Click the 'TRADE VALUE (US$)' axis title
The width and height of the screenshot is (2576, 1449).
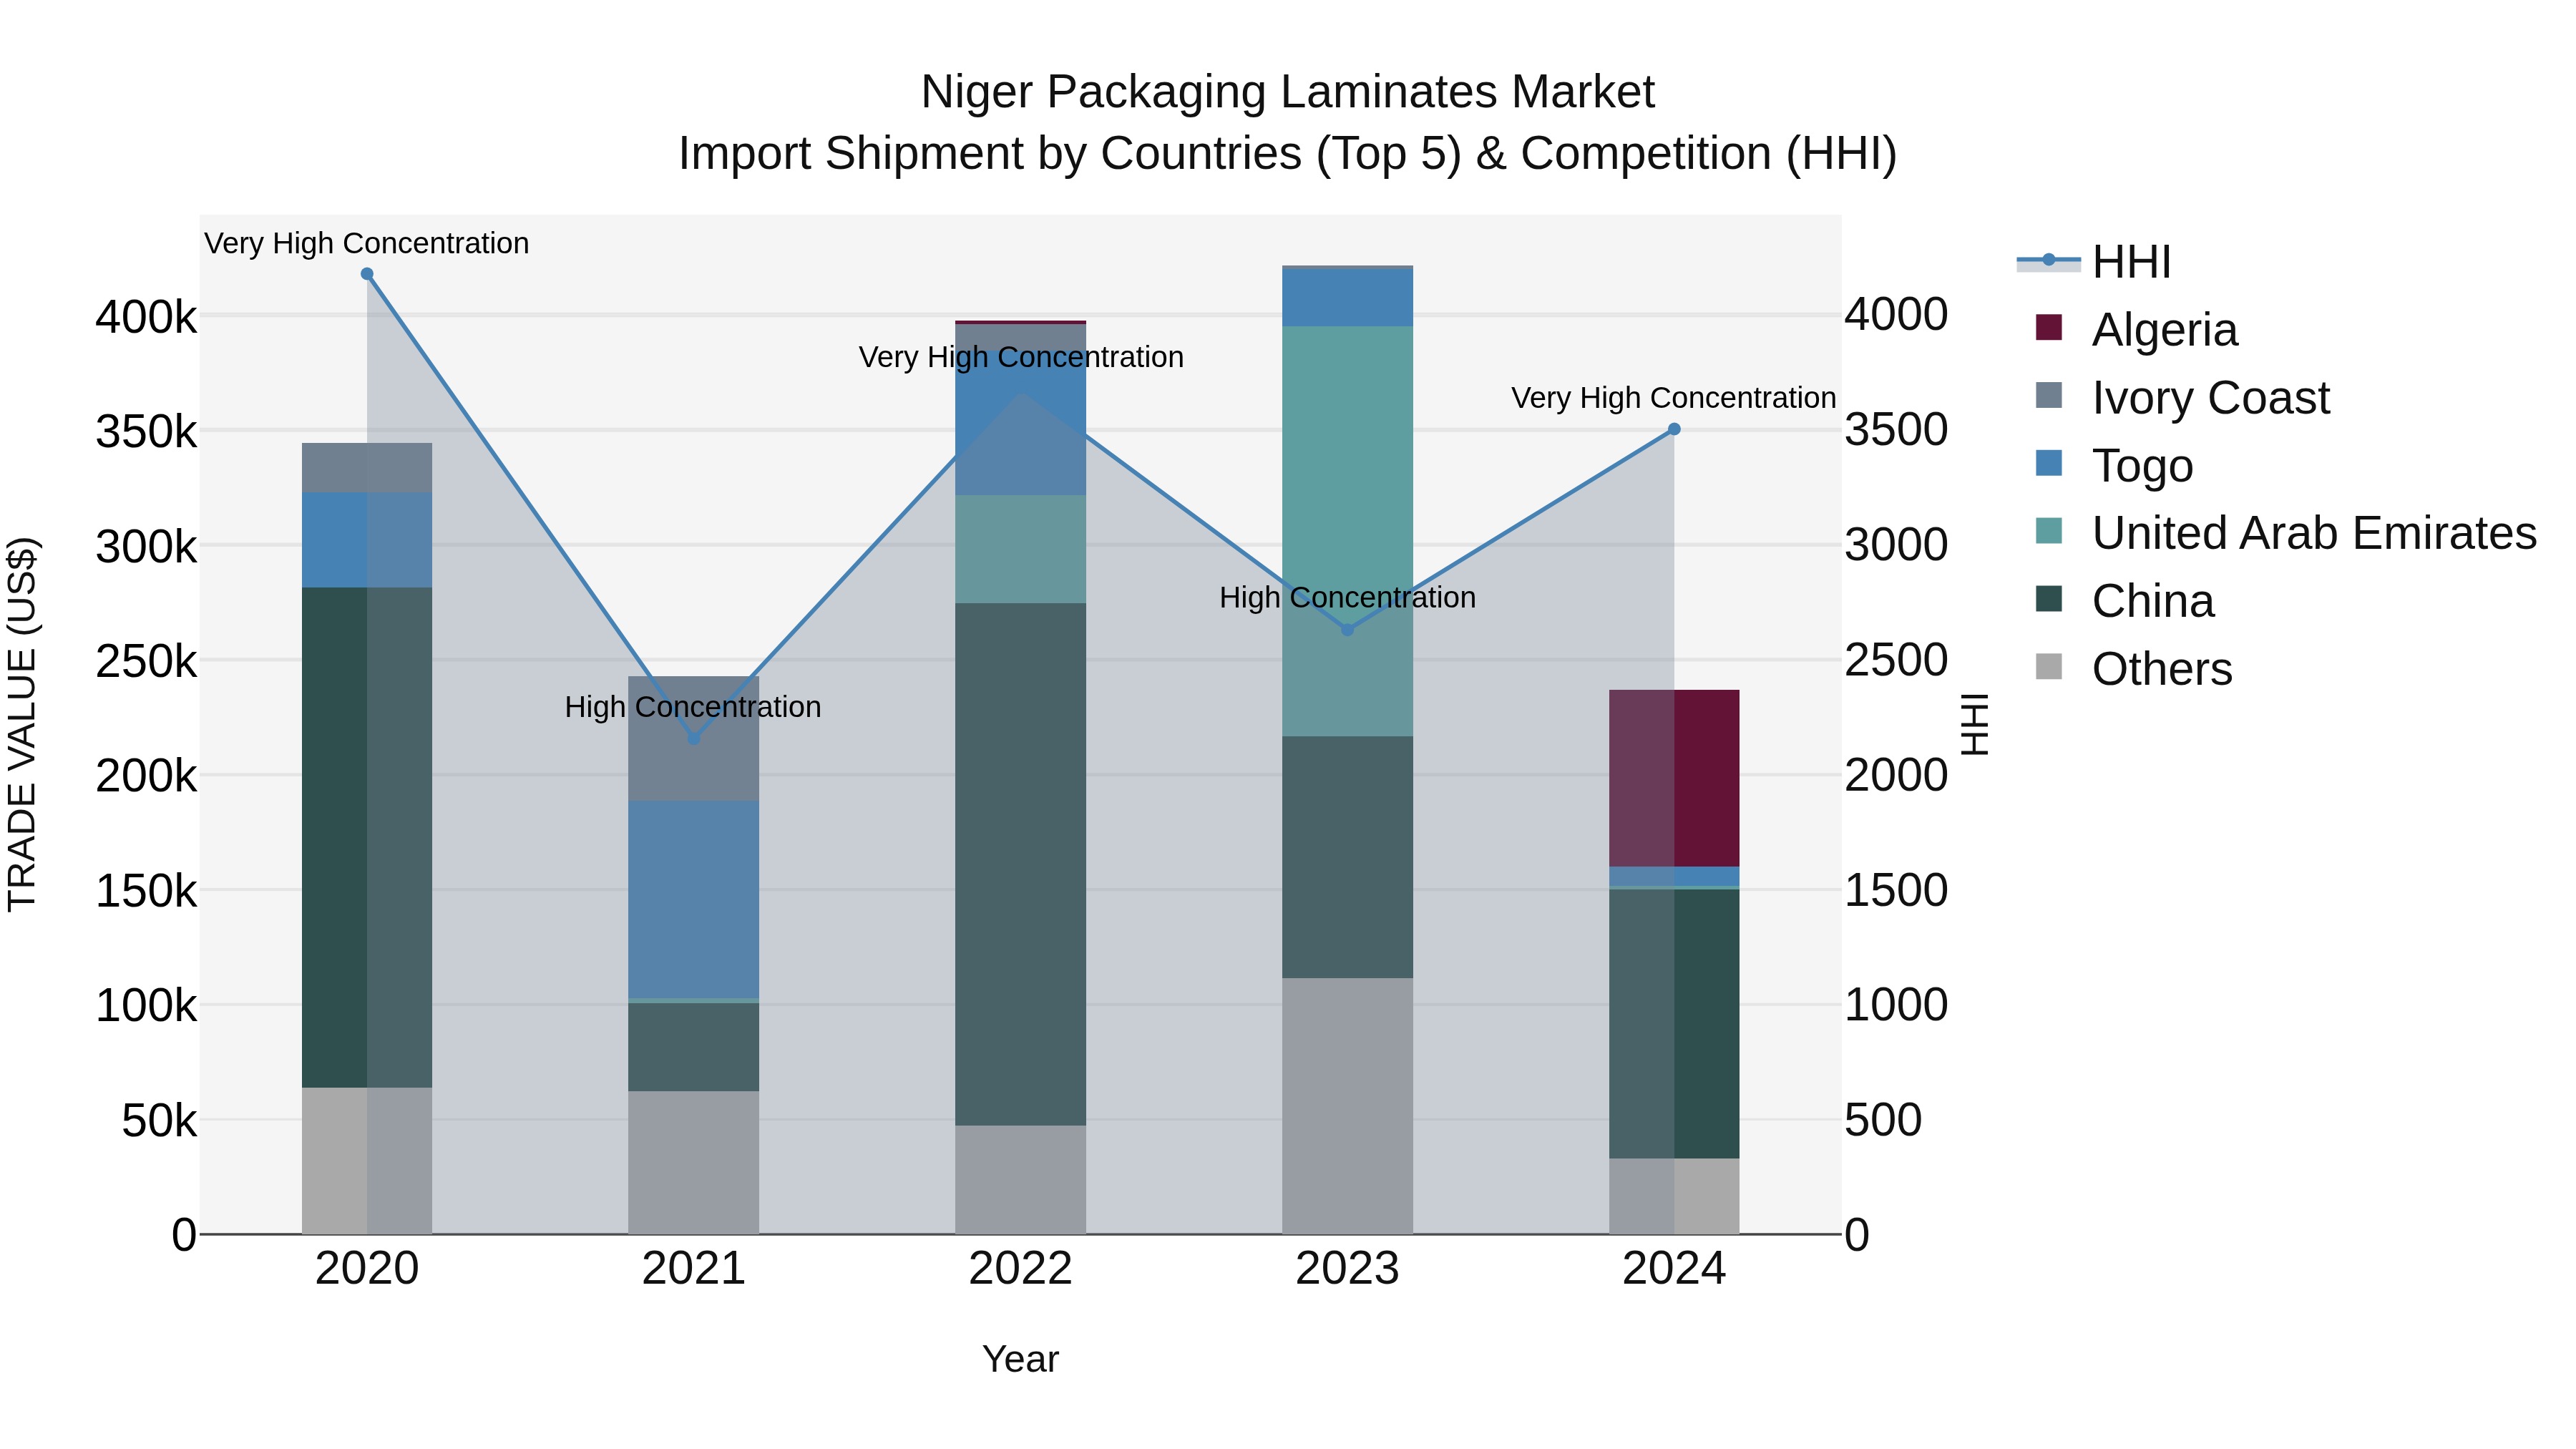22,724
